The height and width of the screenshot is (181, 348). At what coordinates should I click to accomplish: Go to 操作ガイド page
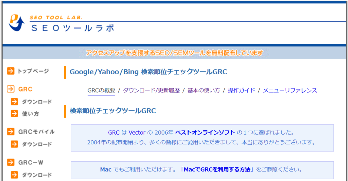coord(242,90)
